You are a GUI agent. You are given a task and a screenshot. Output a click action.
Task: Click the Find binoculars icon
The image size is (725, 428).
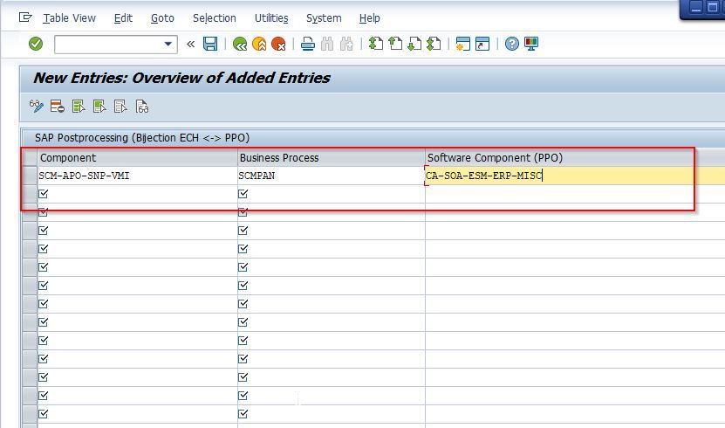coord(327,44)
